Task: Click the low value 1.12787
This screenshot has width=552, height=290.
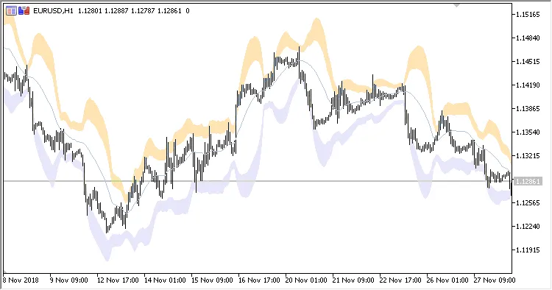Action: pos(143,11)
